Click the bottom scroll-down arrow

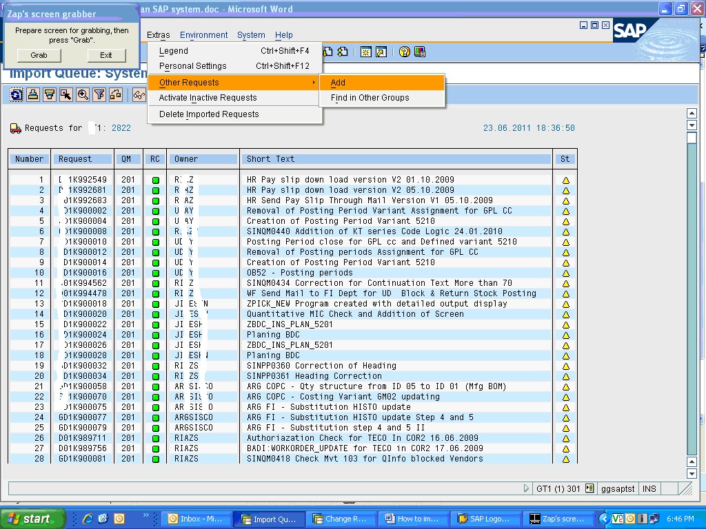(692, 473)
